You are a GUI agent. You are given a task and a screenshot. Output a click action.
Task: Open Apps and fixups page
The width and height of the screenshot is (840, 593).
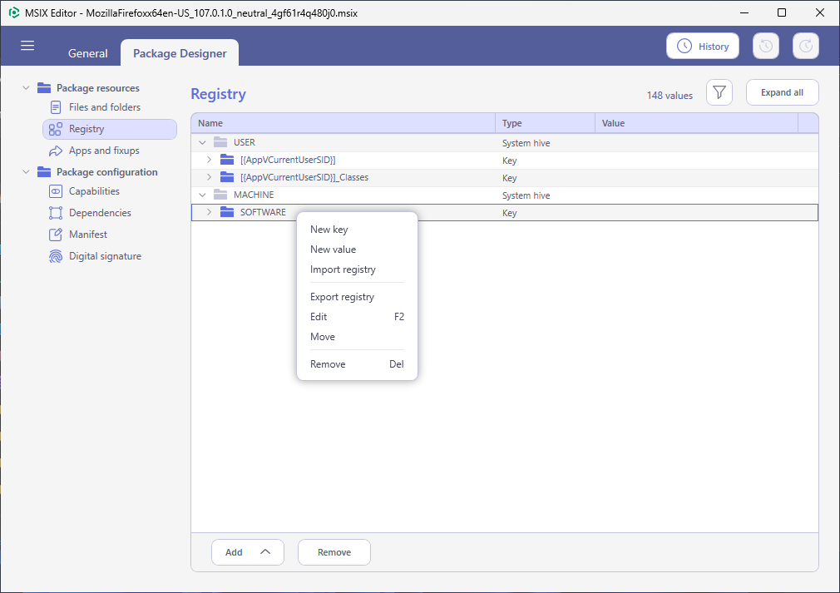(104, 151)
